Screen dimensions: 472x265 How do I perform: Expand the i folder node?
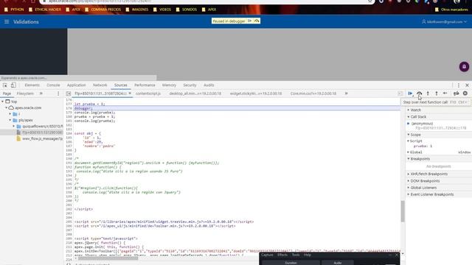(x=10, y=114)
